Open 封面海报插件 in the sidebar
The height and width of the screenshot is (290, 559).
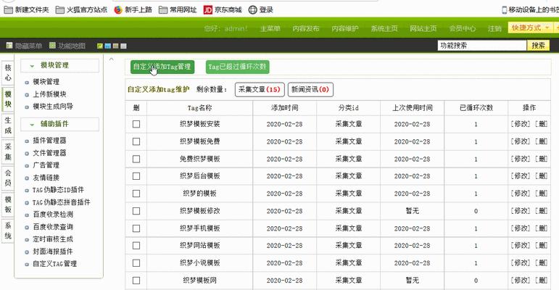[53, 252]
